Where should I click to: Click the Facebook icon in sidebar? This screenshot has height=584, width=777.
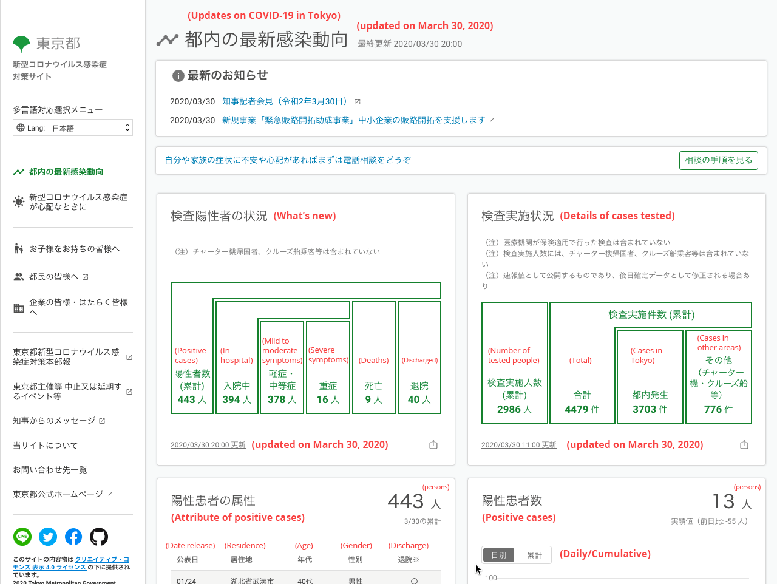pyautogui.click(x=73, y=537)
